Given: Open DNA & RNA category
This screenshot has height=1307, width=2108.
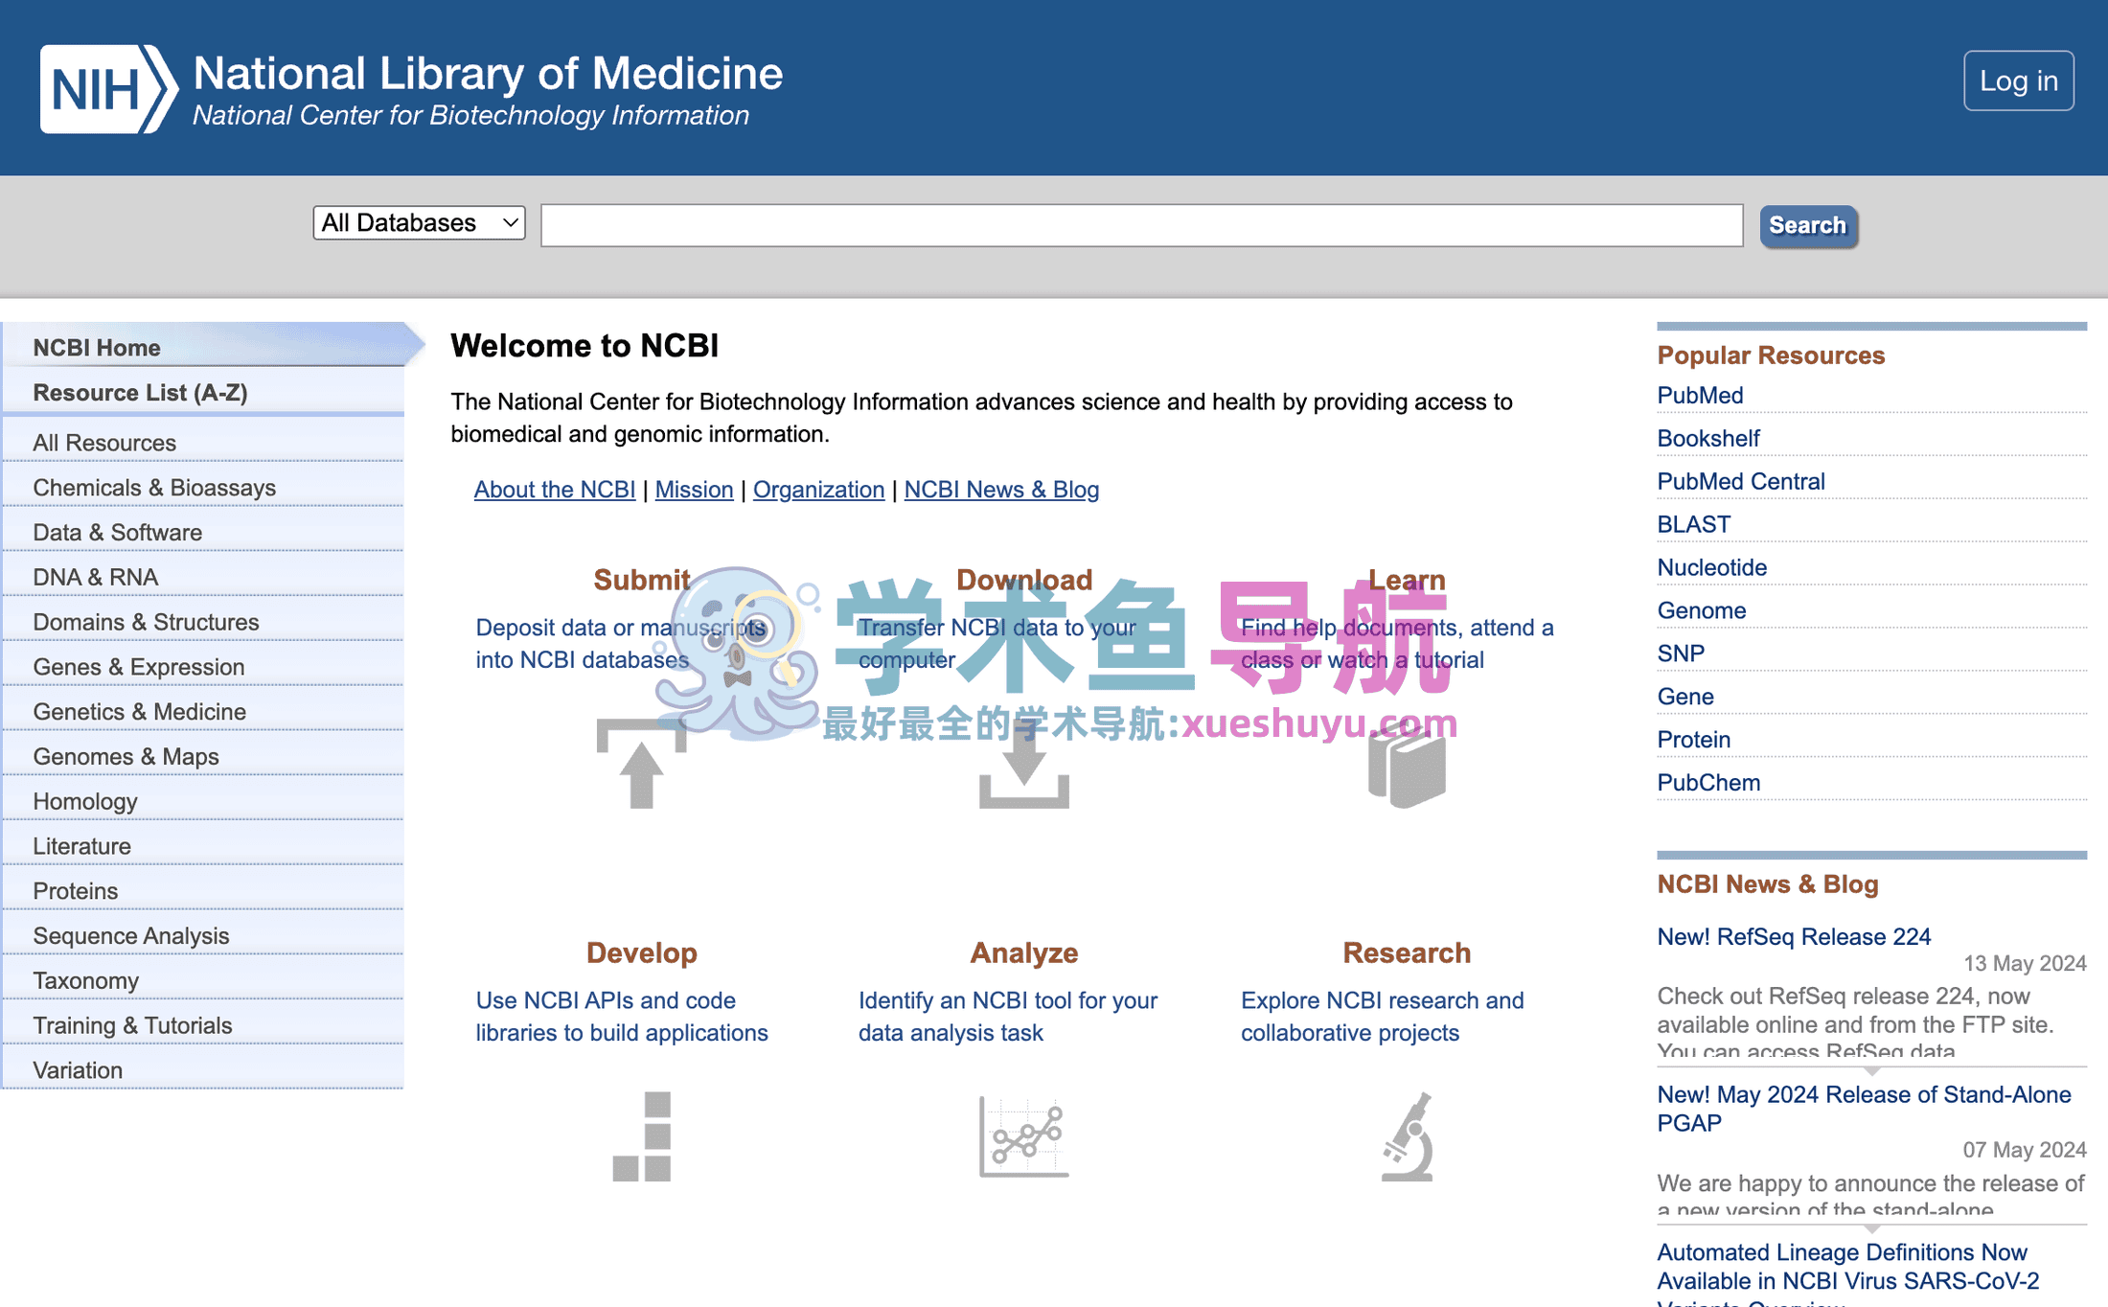Looking at the screenshot, I should point(203,577).
